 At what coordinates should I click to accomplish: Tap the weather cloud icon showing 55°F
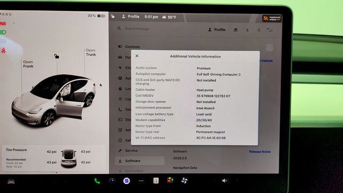164,17
